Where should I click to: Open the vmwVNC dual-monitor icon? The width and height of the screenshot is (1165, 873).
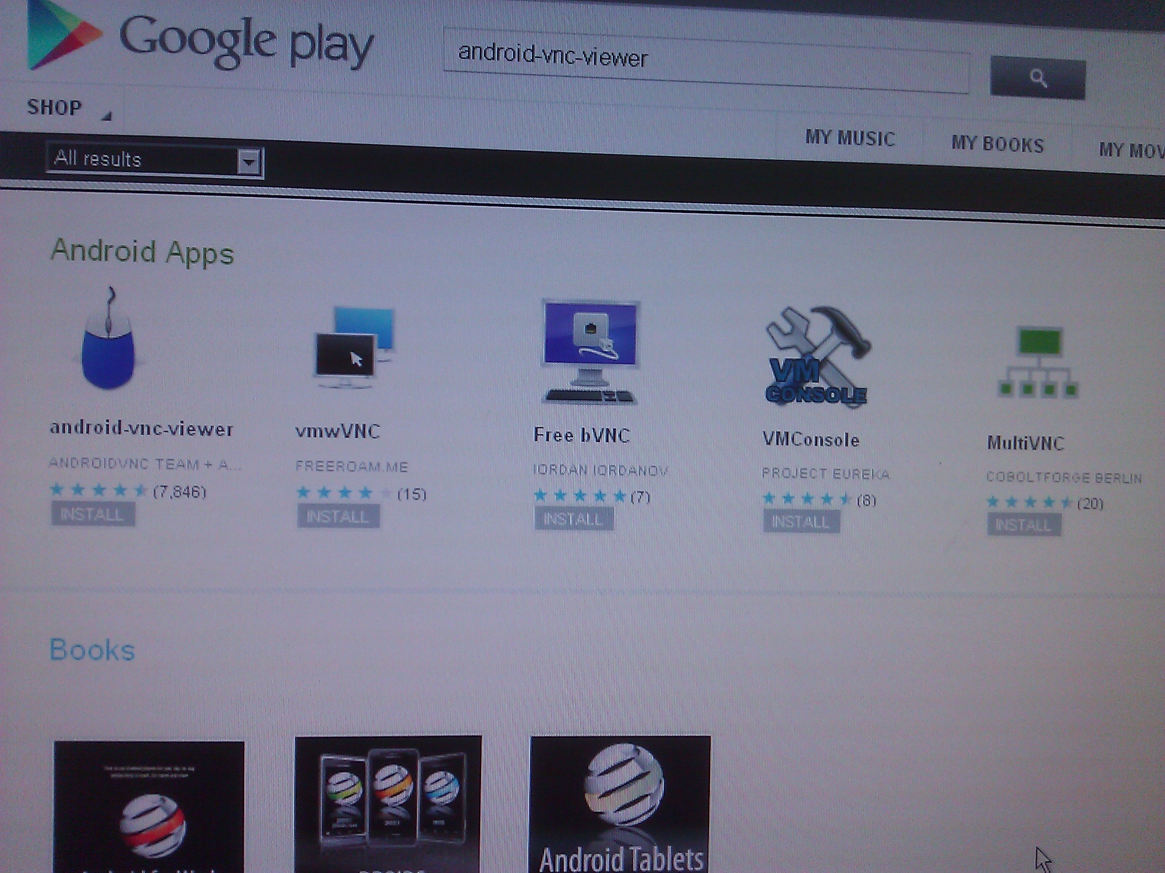click(x=354, y=347)
